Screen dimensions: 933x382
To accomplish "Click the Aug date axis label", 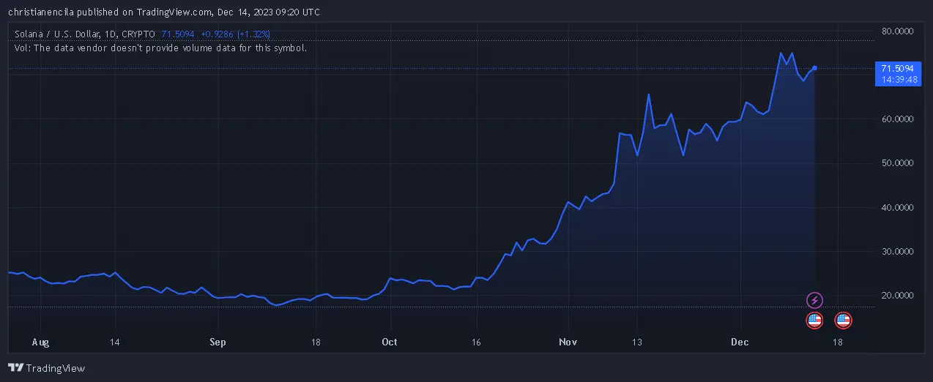I will [x=42, y=342].
